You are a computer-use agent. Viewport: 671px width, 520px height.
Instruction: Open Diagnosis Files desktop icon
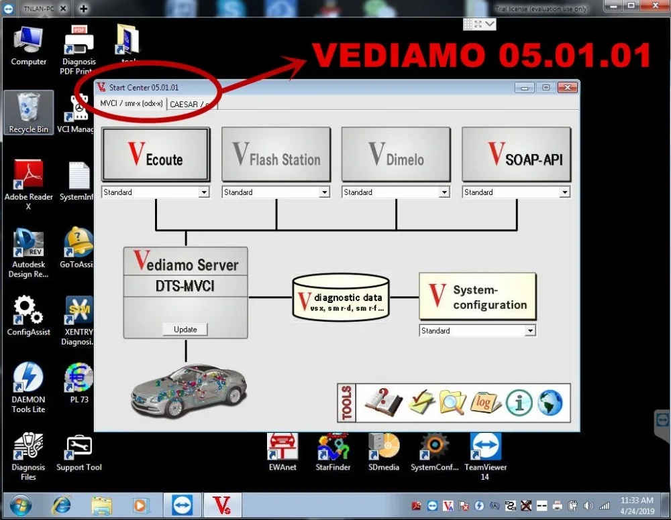tap(29, 456)
